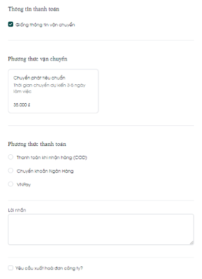Click the 35.000 đ shipping price
This screenshot has width=202, height=279.
[x=22, y=105]
